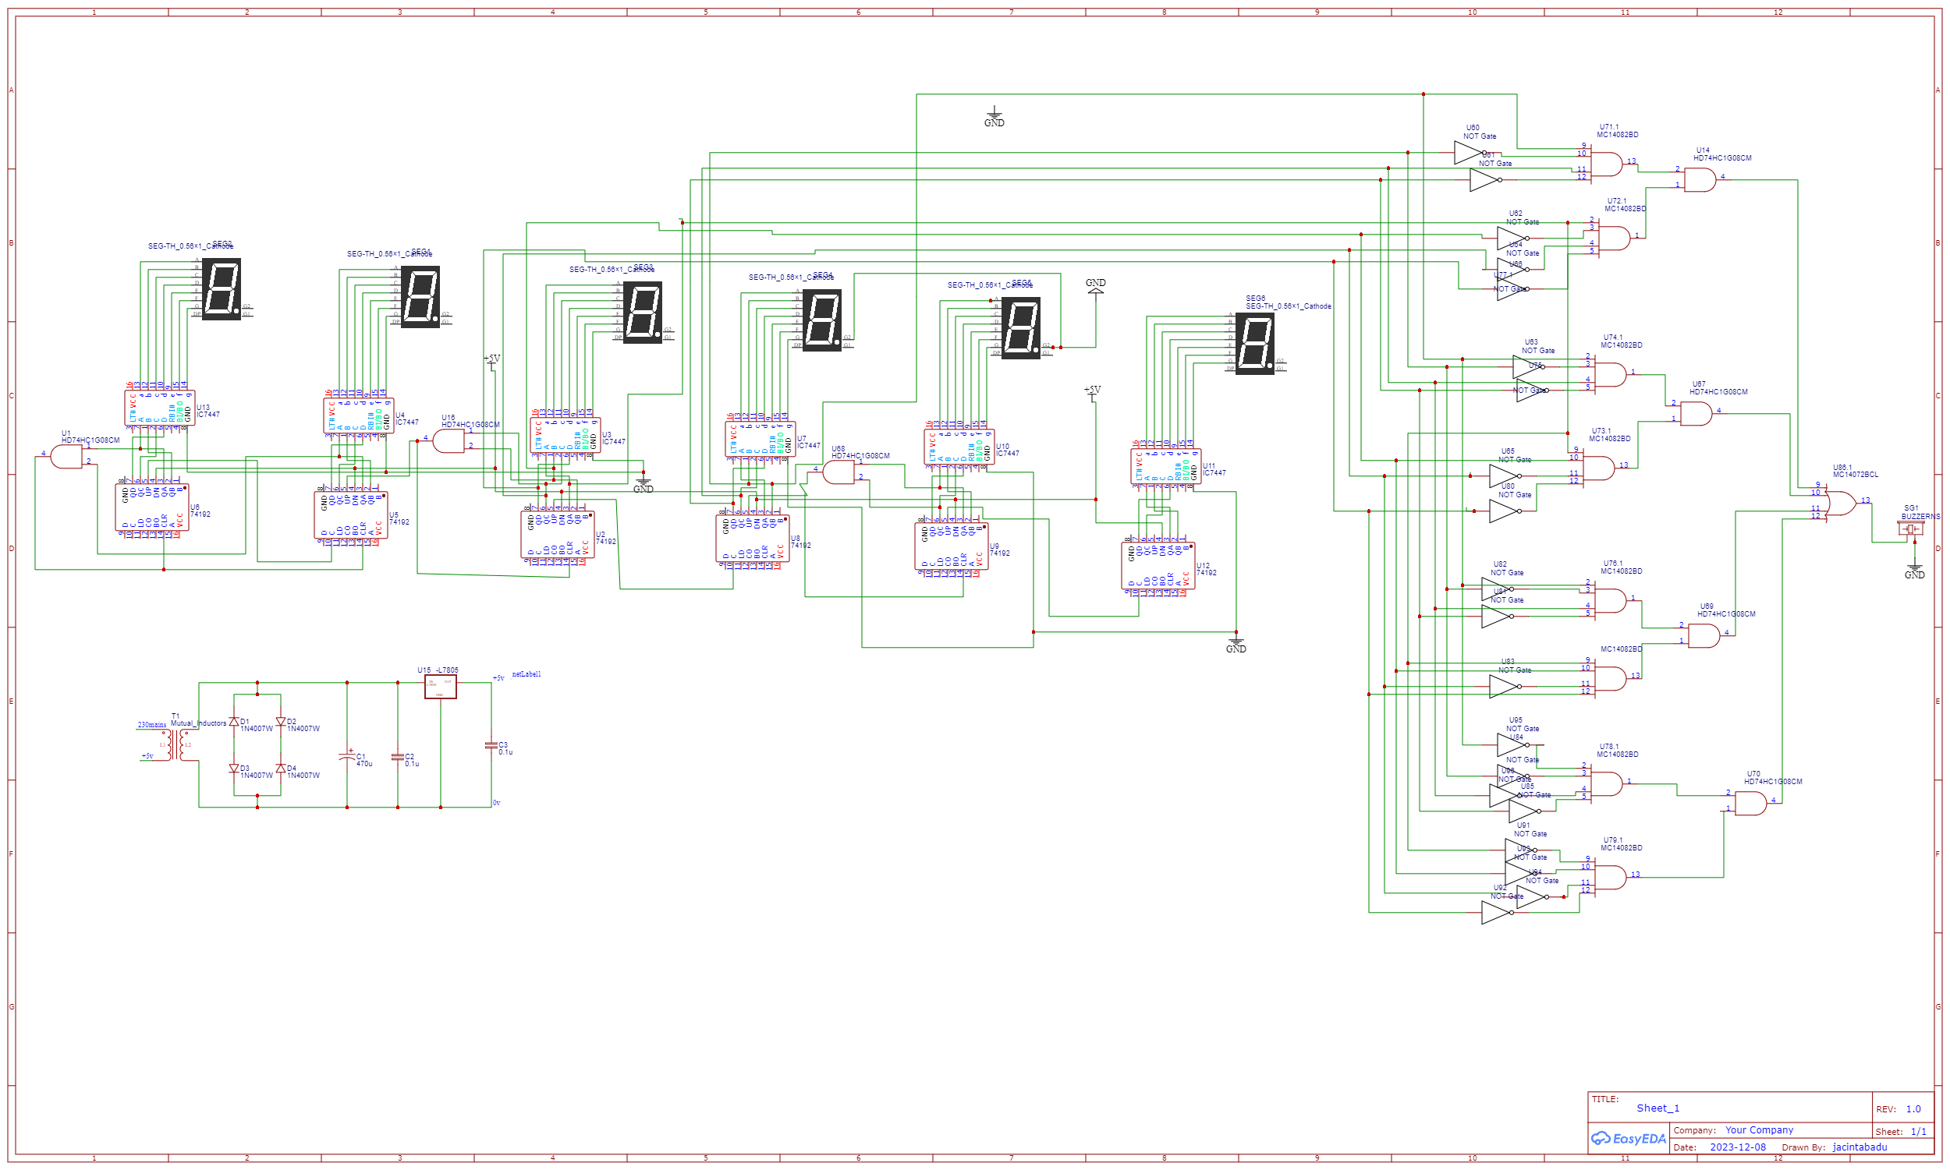Click capacitor C2 0.1u symbol
1950x1170 pixels.
(x=398, y=757)
